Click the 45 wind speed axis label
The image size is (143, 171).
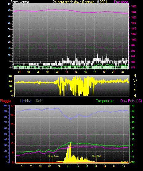[9, 10]
